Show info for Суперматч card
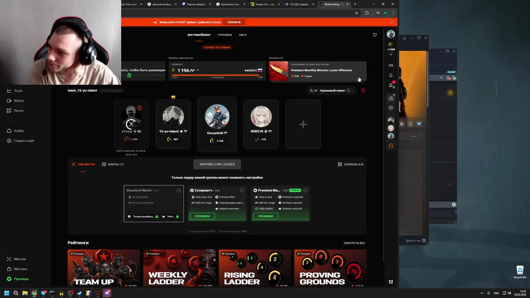Image resolution: width=530 pixels, height=298 pixels. [x=242, y=190]
